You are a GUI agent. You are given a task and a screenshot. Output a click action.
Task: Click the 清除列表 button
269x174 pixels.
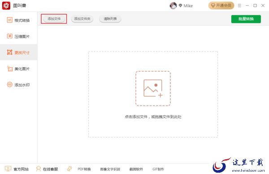110,19
